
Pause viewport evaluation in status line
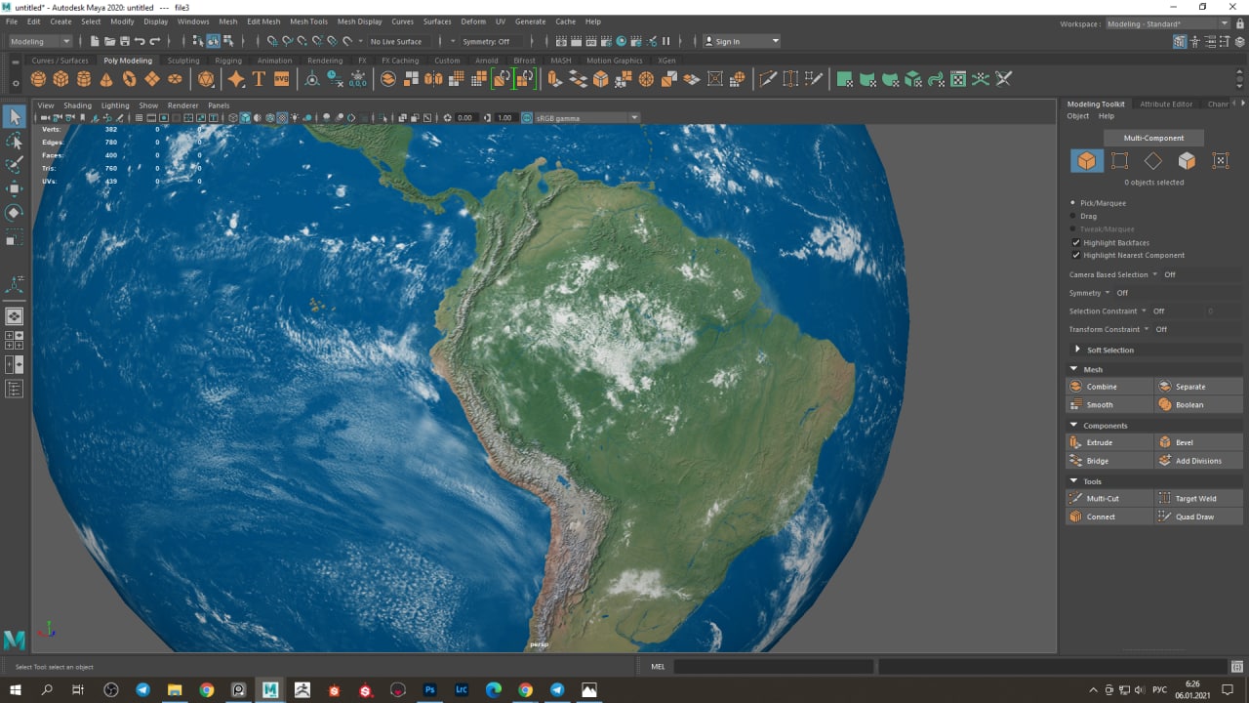pos(666,41)
